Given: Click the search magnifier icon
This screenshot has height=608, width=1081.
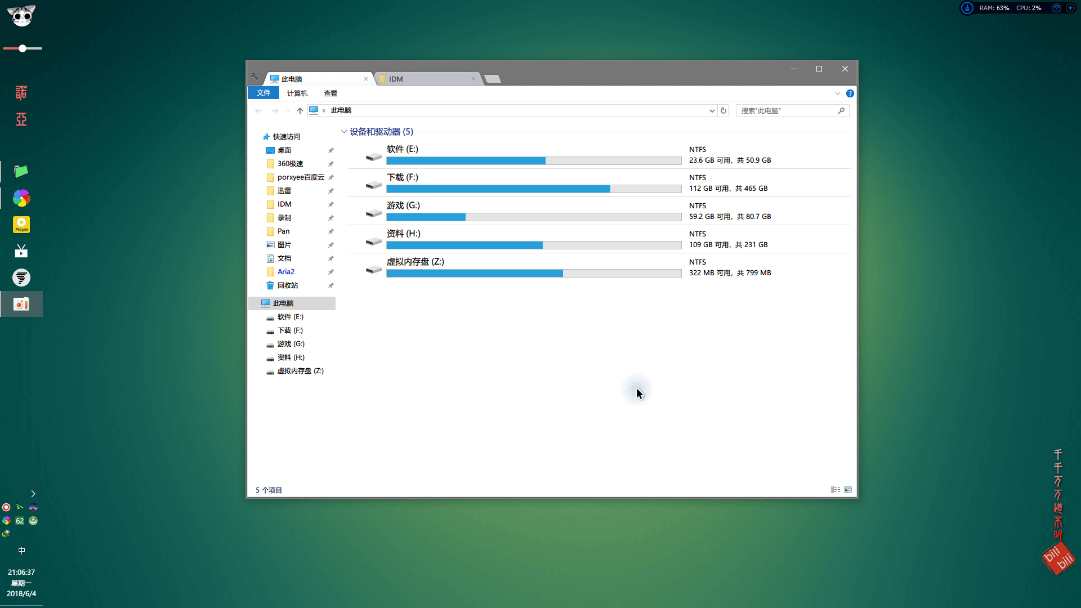Looking at the screenshot, I should 841,111.
